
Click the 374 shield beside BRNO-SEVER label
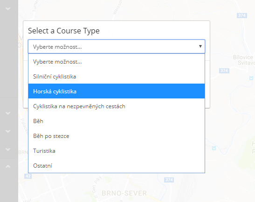coord(169,180)
